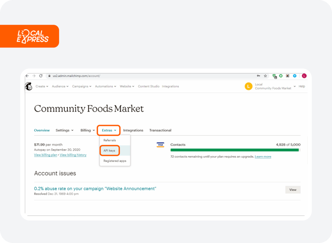Open the View billing history link
Screen dimensions: 332x243
[73, 155]
